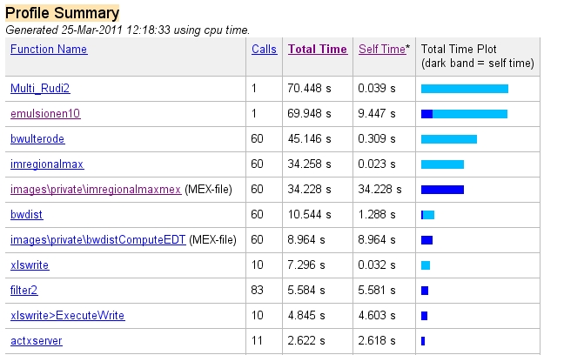Click the Multi_Rudi2 total time bar
Viewport: 564px width, 355px height.
(x=464, y=89)
